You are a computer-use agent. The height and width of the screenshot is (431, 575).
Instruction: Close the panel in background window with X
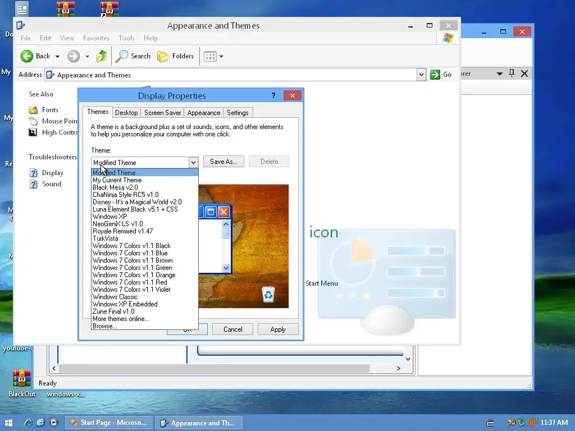click(x=525, y=74)
